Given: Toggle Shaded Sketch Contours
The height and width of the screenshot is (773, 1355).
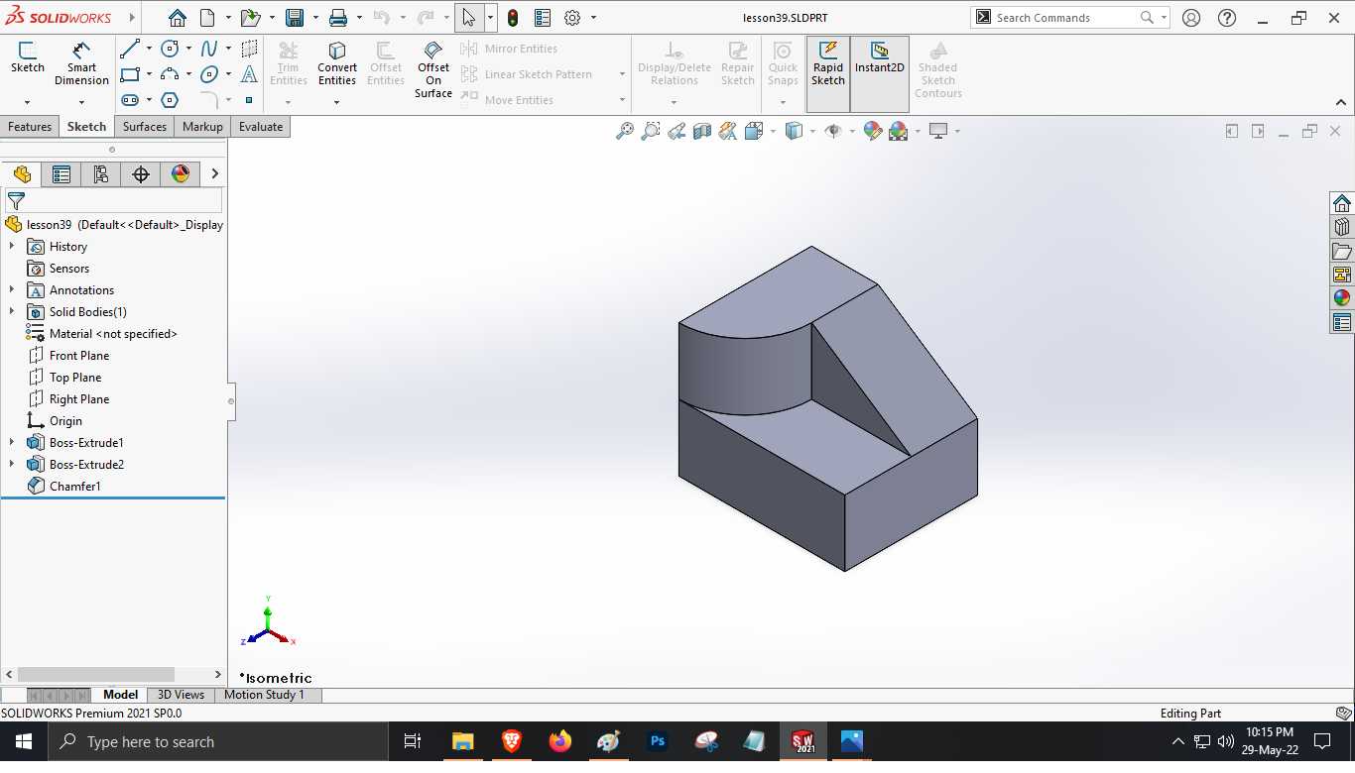Looking at the screenshot, I should click(938, 69).
